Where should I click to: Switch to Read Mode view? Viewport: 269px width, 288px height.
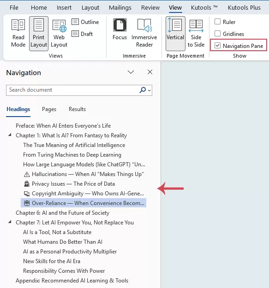tap(18, 33)
